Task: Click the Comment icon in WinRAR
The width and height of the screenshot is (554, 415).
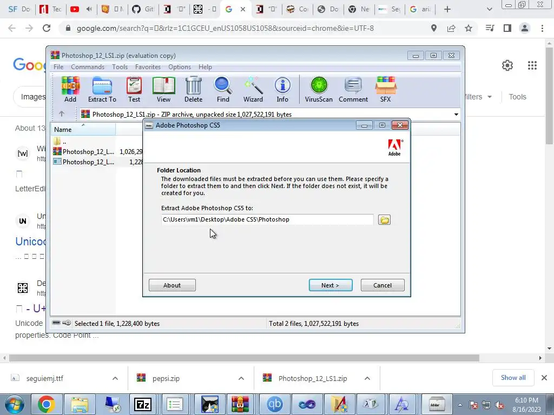Action: pyautogui.click(x=353, y=90)
